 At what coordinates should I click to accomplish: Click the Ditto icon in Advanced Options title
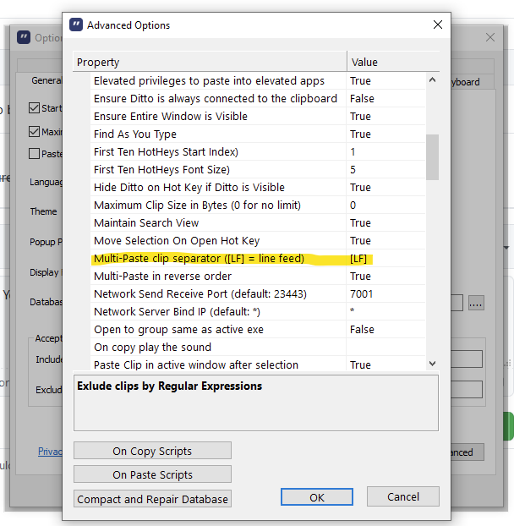pos(76,25)
